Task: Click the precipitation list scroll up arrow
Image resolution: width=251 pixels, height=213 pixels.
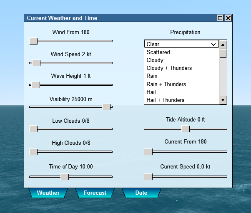Action: pos(223,45)
